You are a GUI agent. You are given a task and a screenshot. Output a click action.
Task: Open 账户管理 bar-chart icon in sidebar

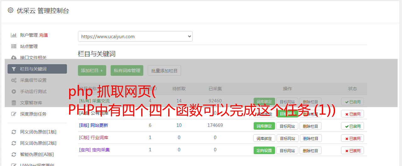coord(14,35)
